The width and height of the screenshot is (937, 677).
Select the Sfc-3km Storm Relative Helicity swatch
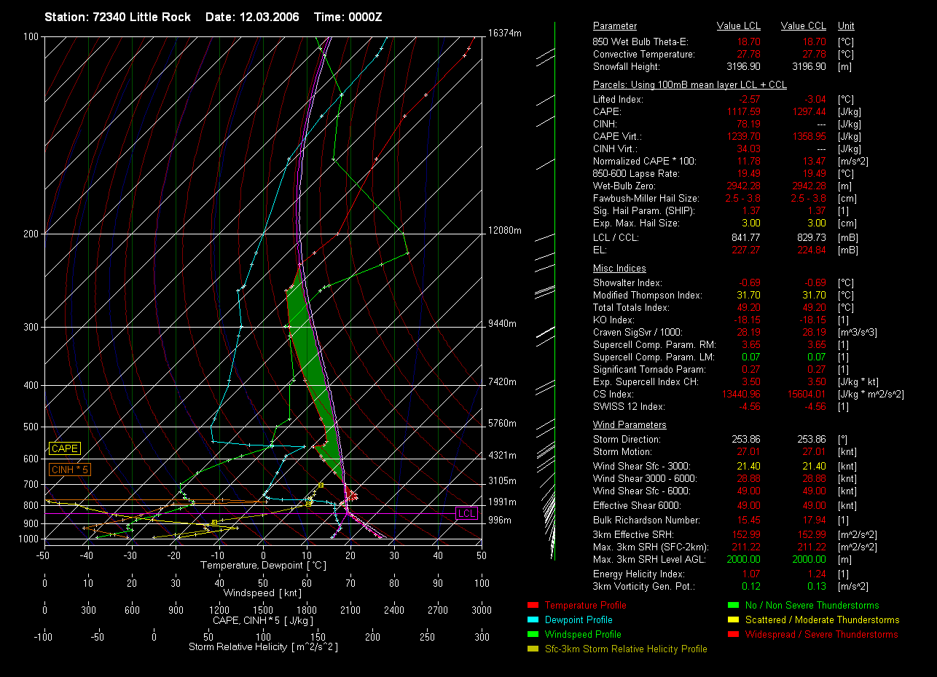click(532, 649)
